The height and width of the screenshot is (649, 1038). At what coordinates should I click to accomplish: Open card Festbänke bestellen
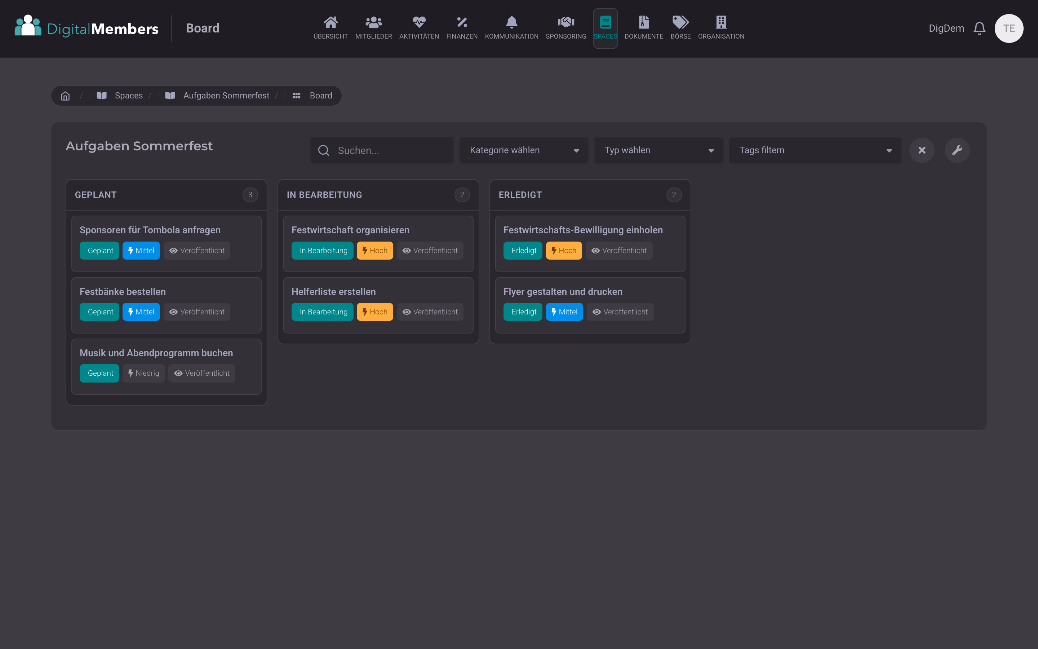167,305
